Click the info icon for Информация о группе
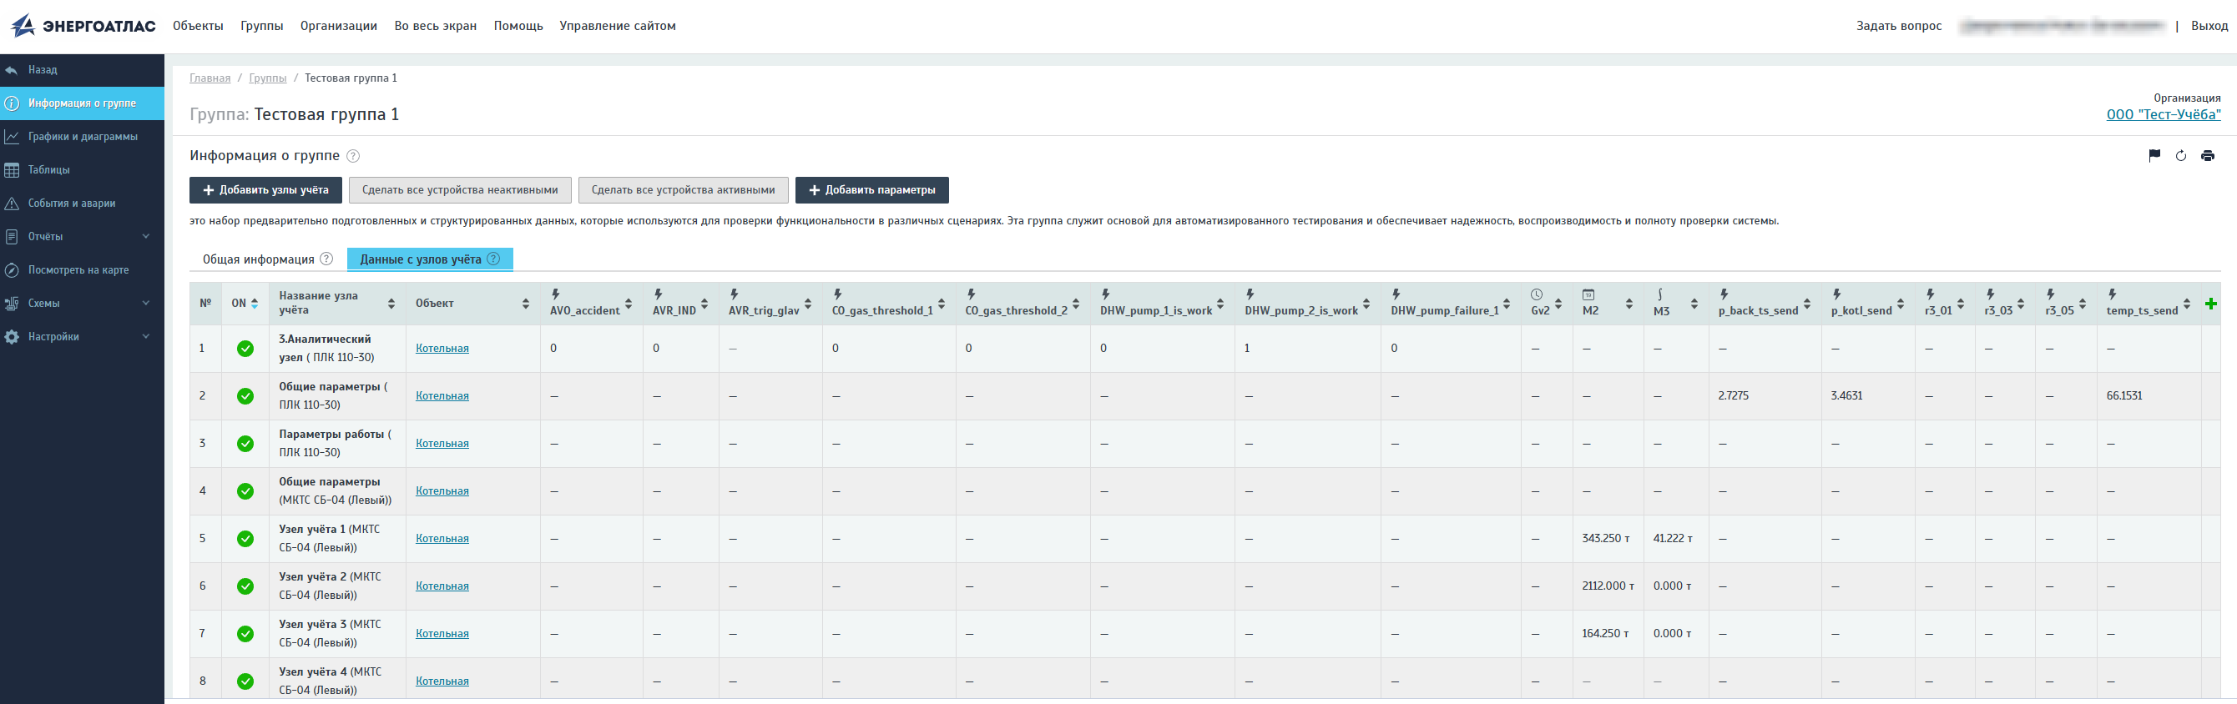The image size is (2237, 704). pos(13,103)
